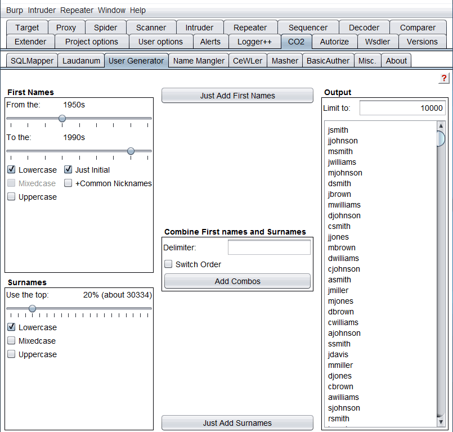Click the 'From the' decade slider handle
This screenshot has width=453, height=432.
click(62, 118)
